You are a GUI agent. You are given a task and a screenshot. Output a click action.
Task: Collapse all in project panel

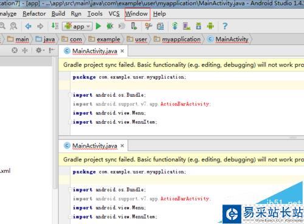pyautogui.click(x=25, y=50)
